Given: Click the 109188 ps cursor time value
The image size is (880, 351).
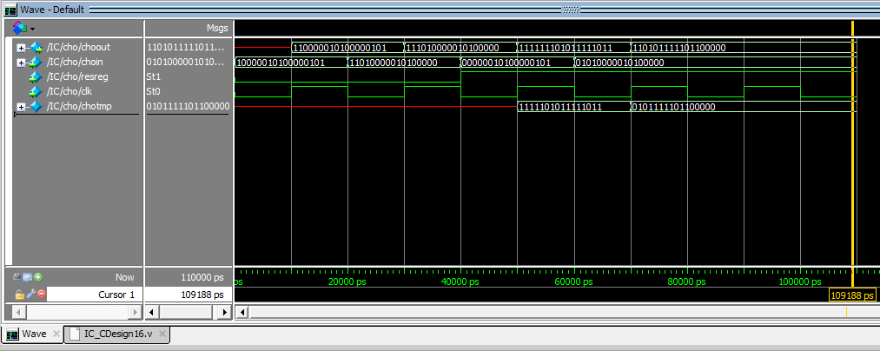Looking at the screenshot, I should pyautogui.click(x=202, y=295).
